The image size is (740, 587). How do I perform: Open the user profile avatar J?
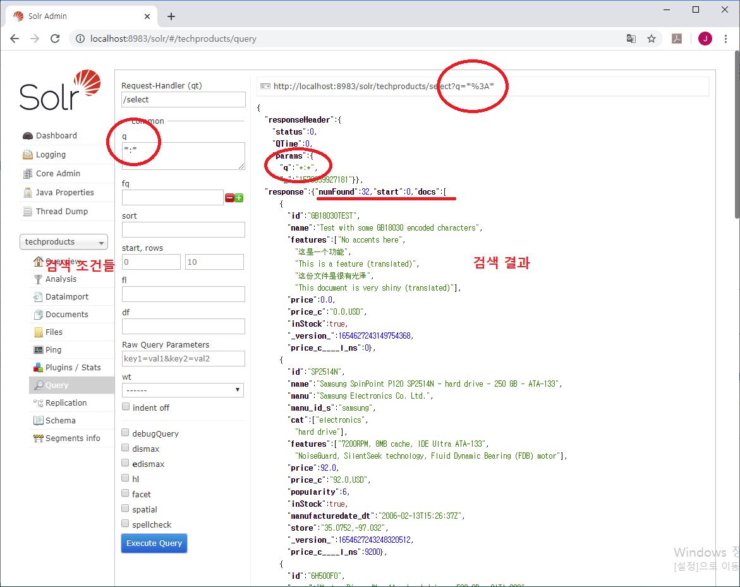coord(705,39)
